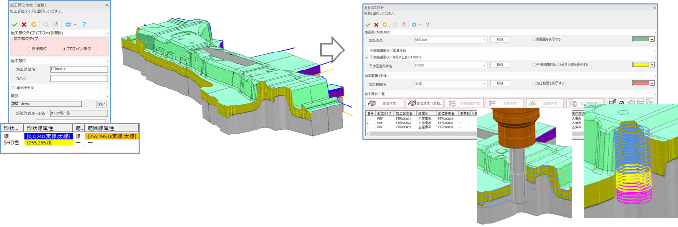Image resolution: width=678 pixels, height=227 pixels.
Task: Click the 部位作成（自動） icon button
Action: pos(424,103)
